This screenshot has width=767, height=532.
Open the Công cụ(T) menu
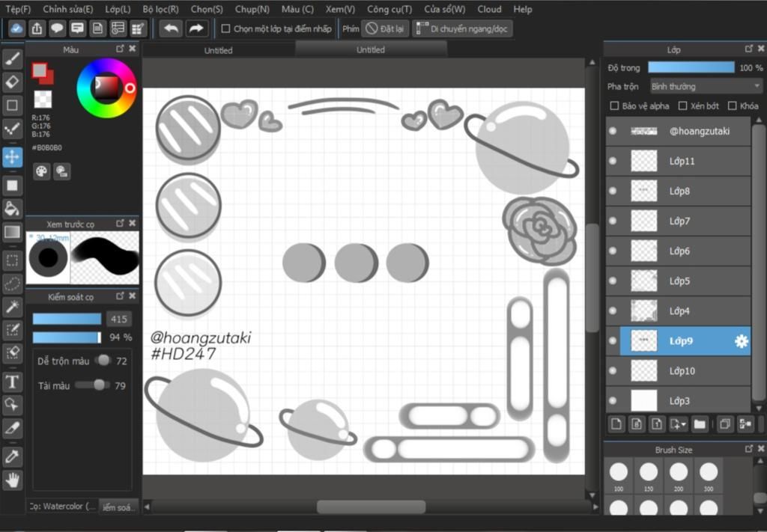389,9
